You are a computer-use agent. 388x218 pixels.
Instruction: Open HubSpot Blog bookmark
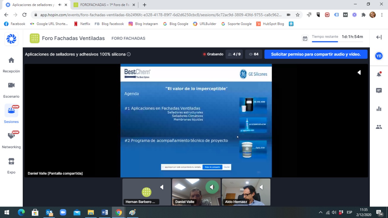pos(270,24)
